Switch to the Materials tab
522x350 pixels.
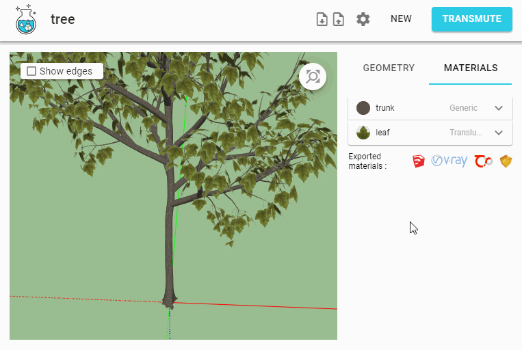click(471, 68)
